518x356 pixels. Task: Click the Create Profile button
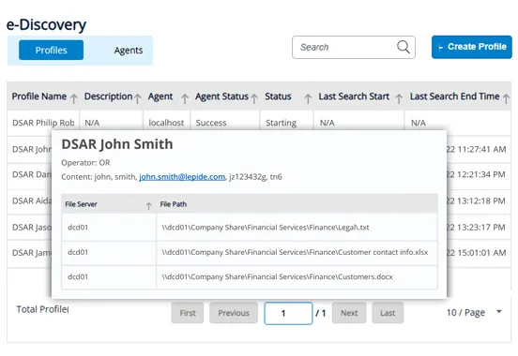click(471, 47)
